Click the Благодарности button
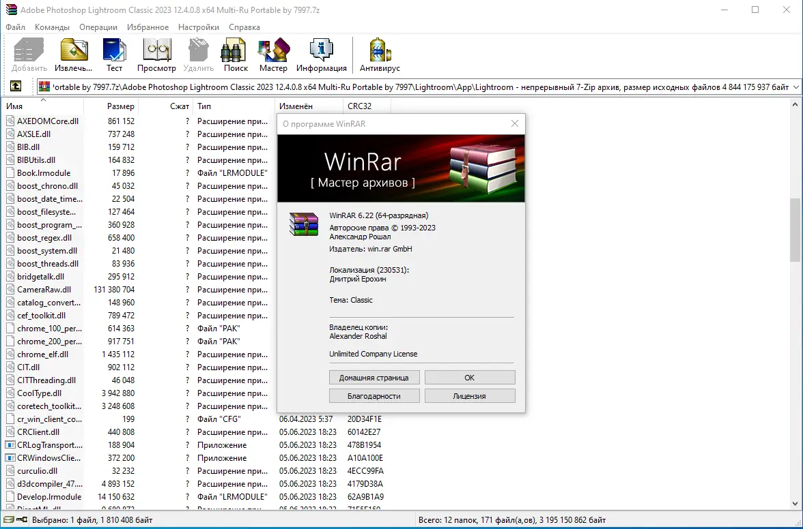 [x=374, y=396]
